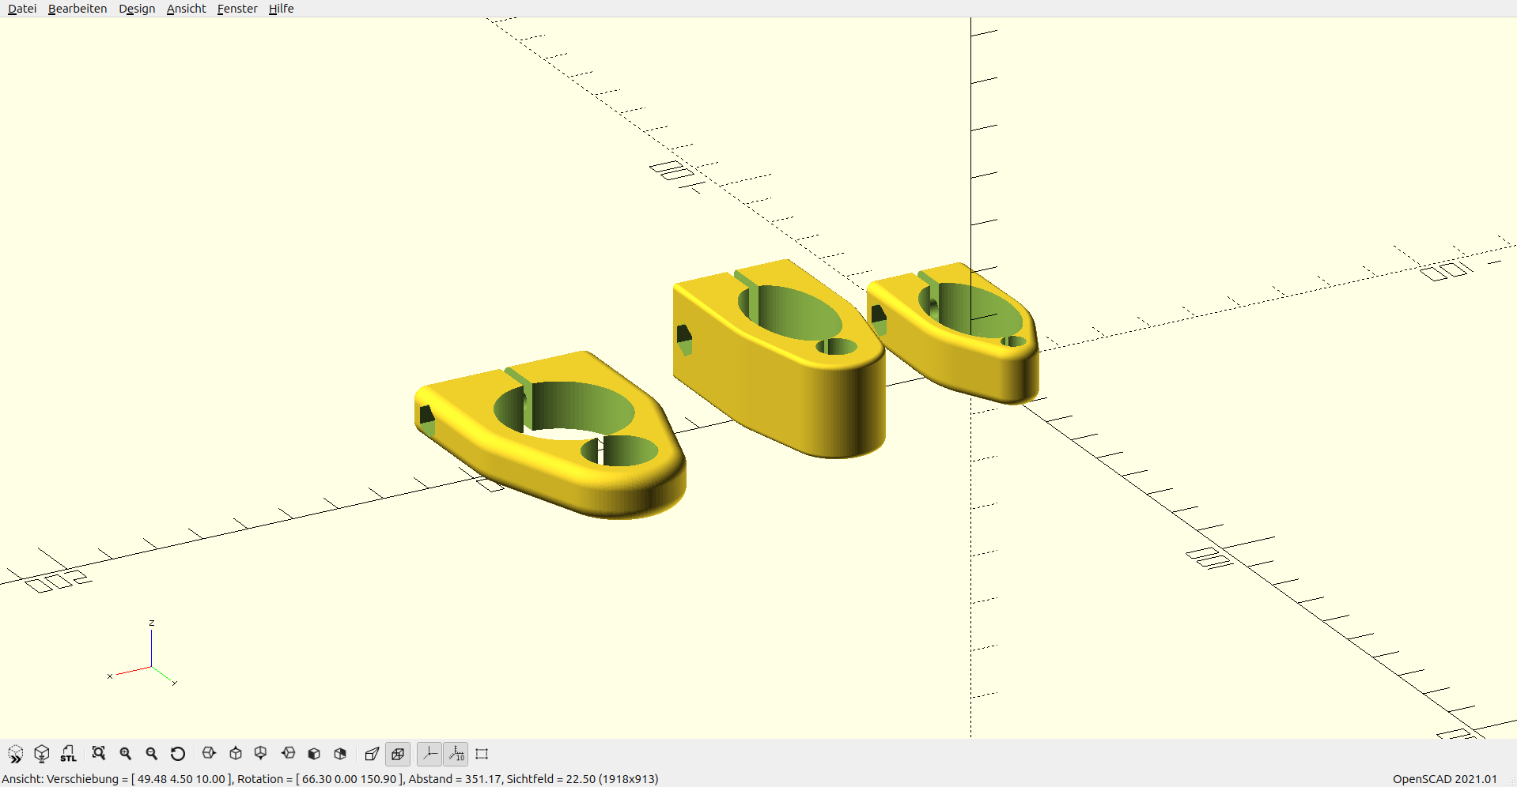Open the Bearbeiten menu
Viewport: 1517px width, 787px height.
click(78, 9)
